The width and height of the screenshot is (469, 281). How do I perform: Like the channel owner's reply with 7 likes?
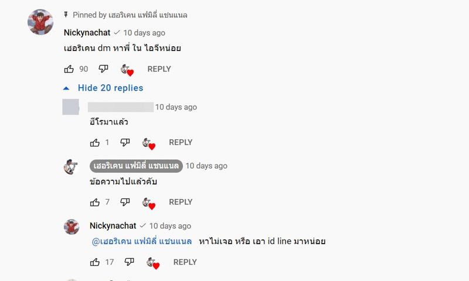pyautogui.click(x=95, y=202)
